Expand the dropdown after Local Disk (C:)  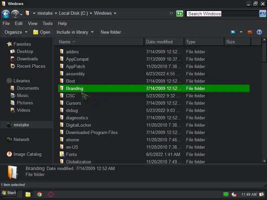(x=91, y=13)
